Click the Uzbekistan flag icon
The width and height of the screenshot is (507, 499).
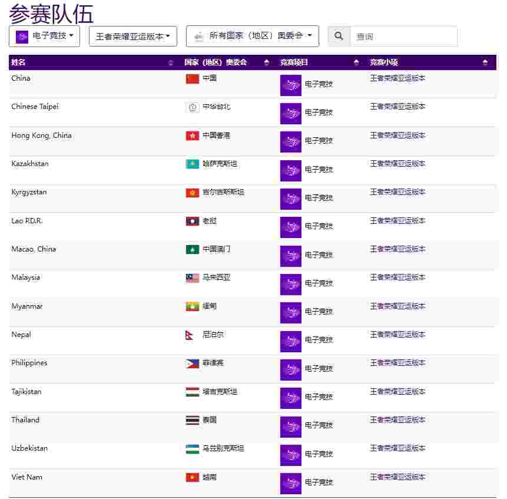[193, 449]
